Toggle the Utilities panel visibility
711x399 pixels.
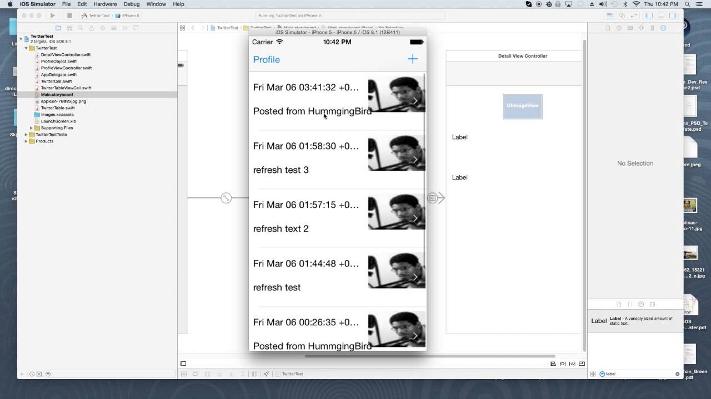673,16
